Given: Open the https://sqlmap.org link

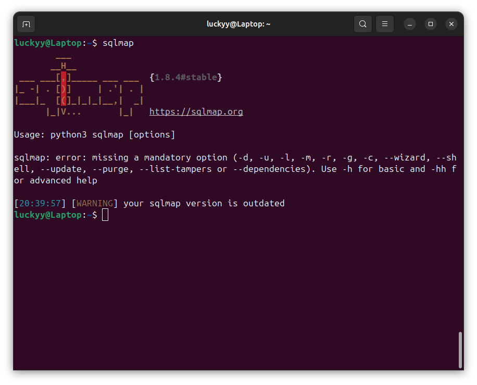Looking at the screenshot, I should point(196,111).
